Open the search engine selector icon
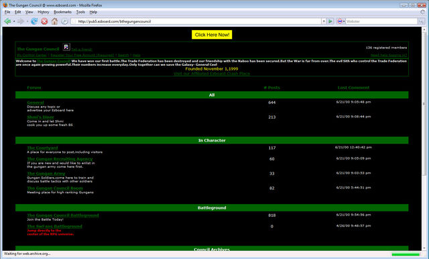 point(341,21)
